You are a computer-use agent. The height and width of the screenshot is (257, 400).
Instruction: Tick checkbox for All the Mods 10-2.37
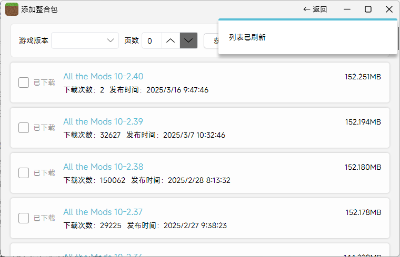pos(24,218)
